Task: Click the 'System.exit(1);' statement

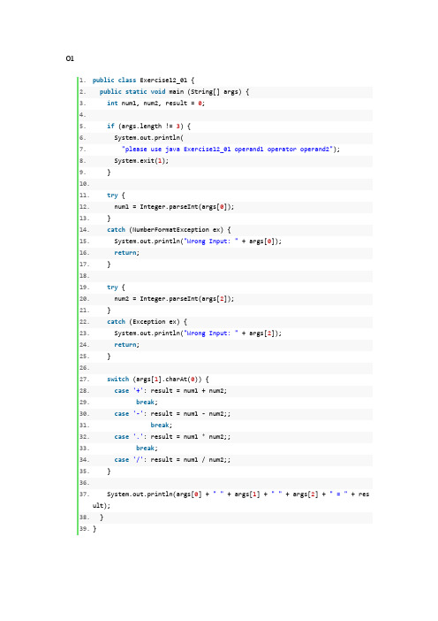Action: 141,160
